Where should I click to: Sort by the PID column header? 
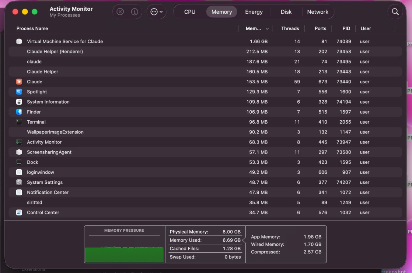(x=346, y=28)
